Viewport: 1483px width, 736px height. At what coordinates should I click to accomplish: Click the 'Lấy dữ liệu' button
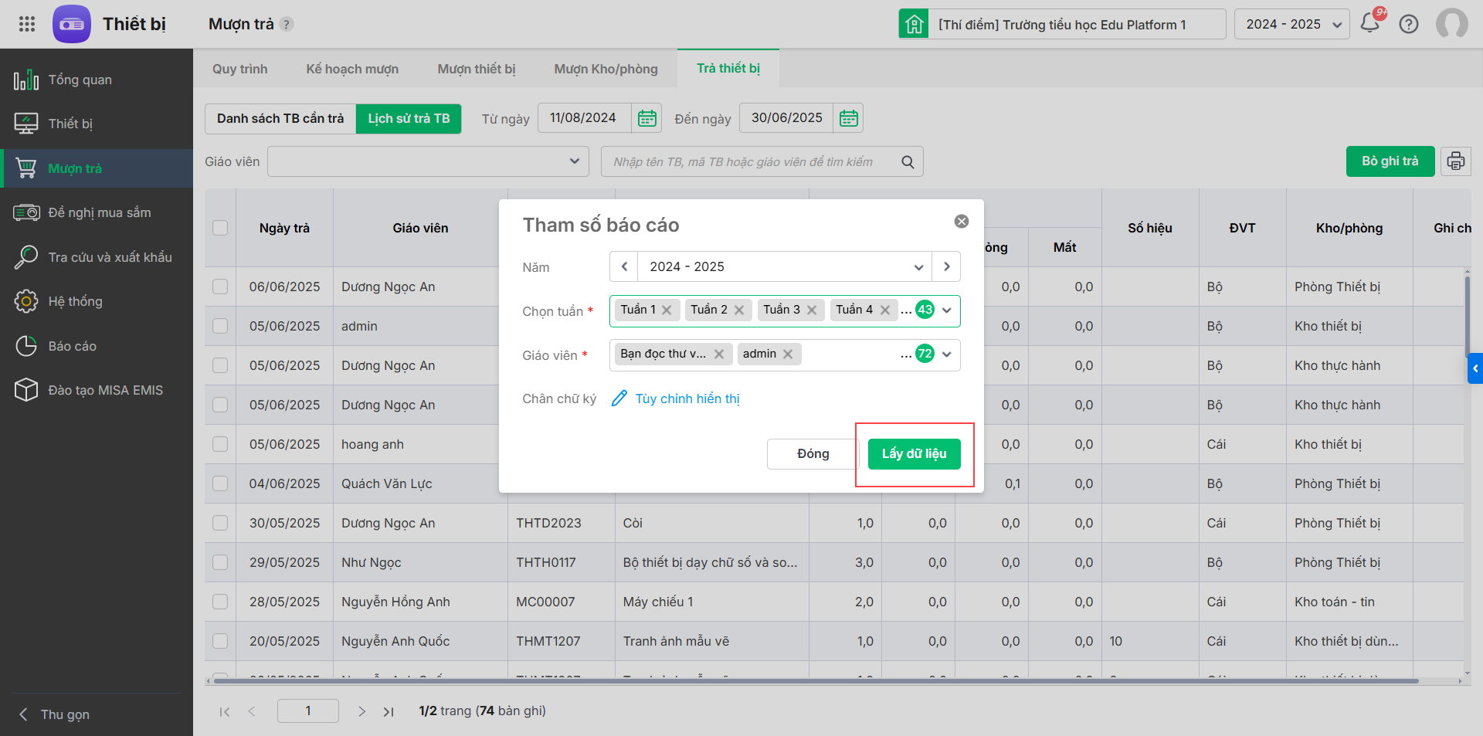(914, 454)
